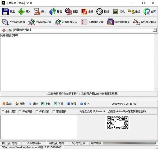Screen dimensions: 158x149
Task: Close the 商务办公助手 window
Action: 153,3
